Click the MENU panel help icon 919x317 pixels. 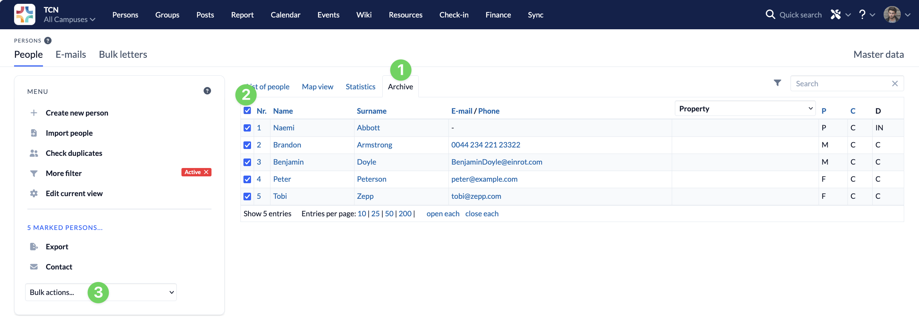[x=207, y=91]
